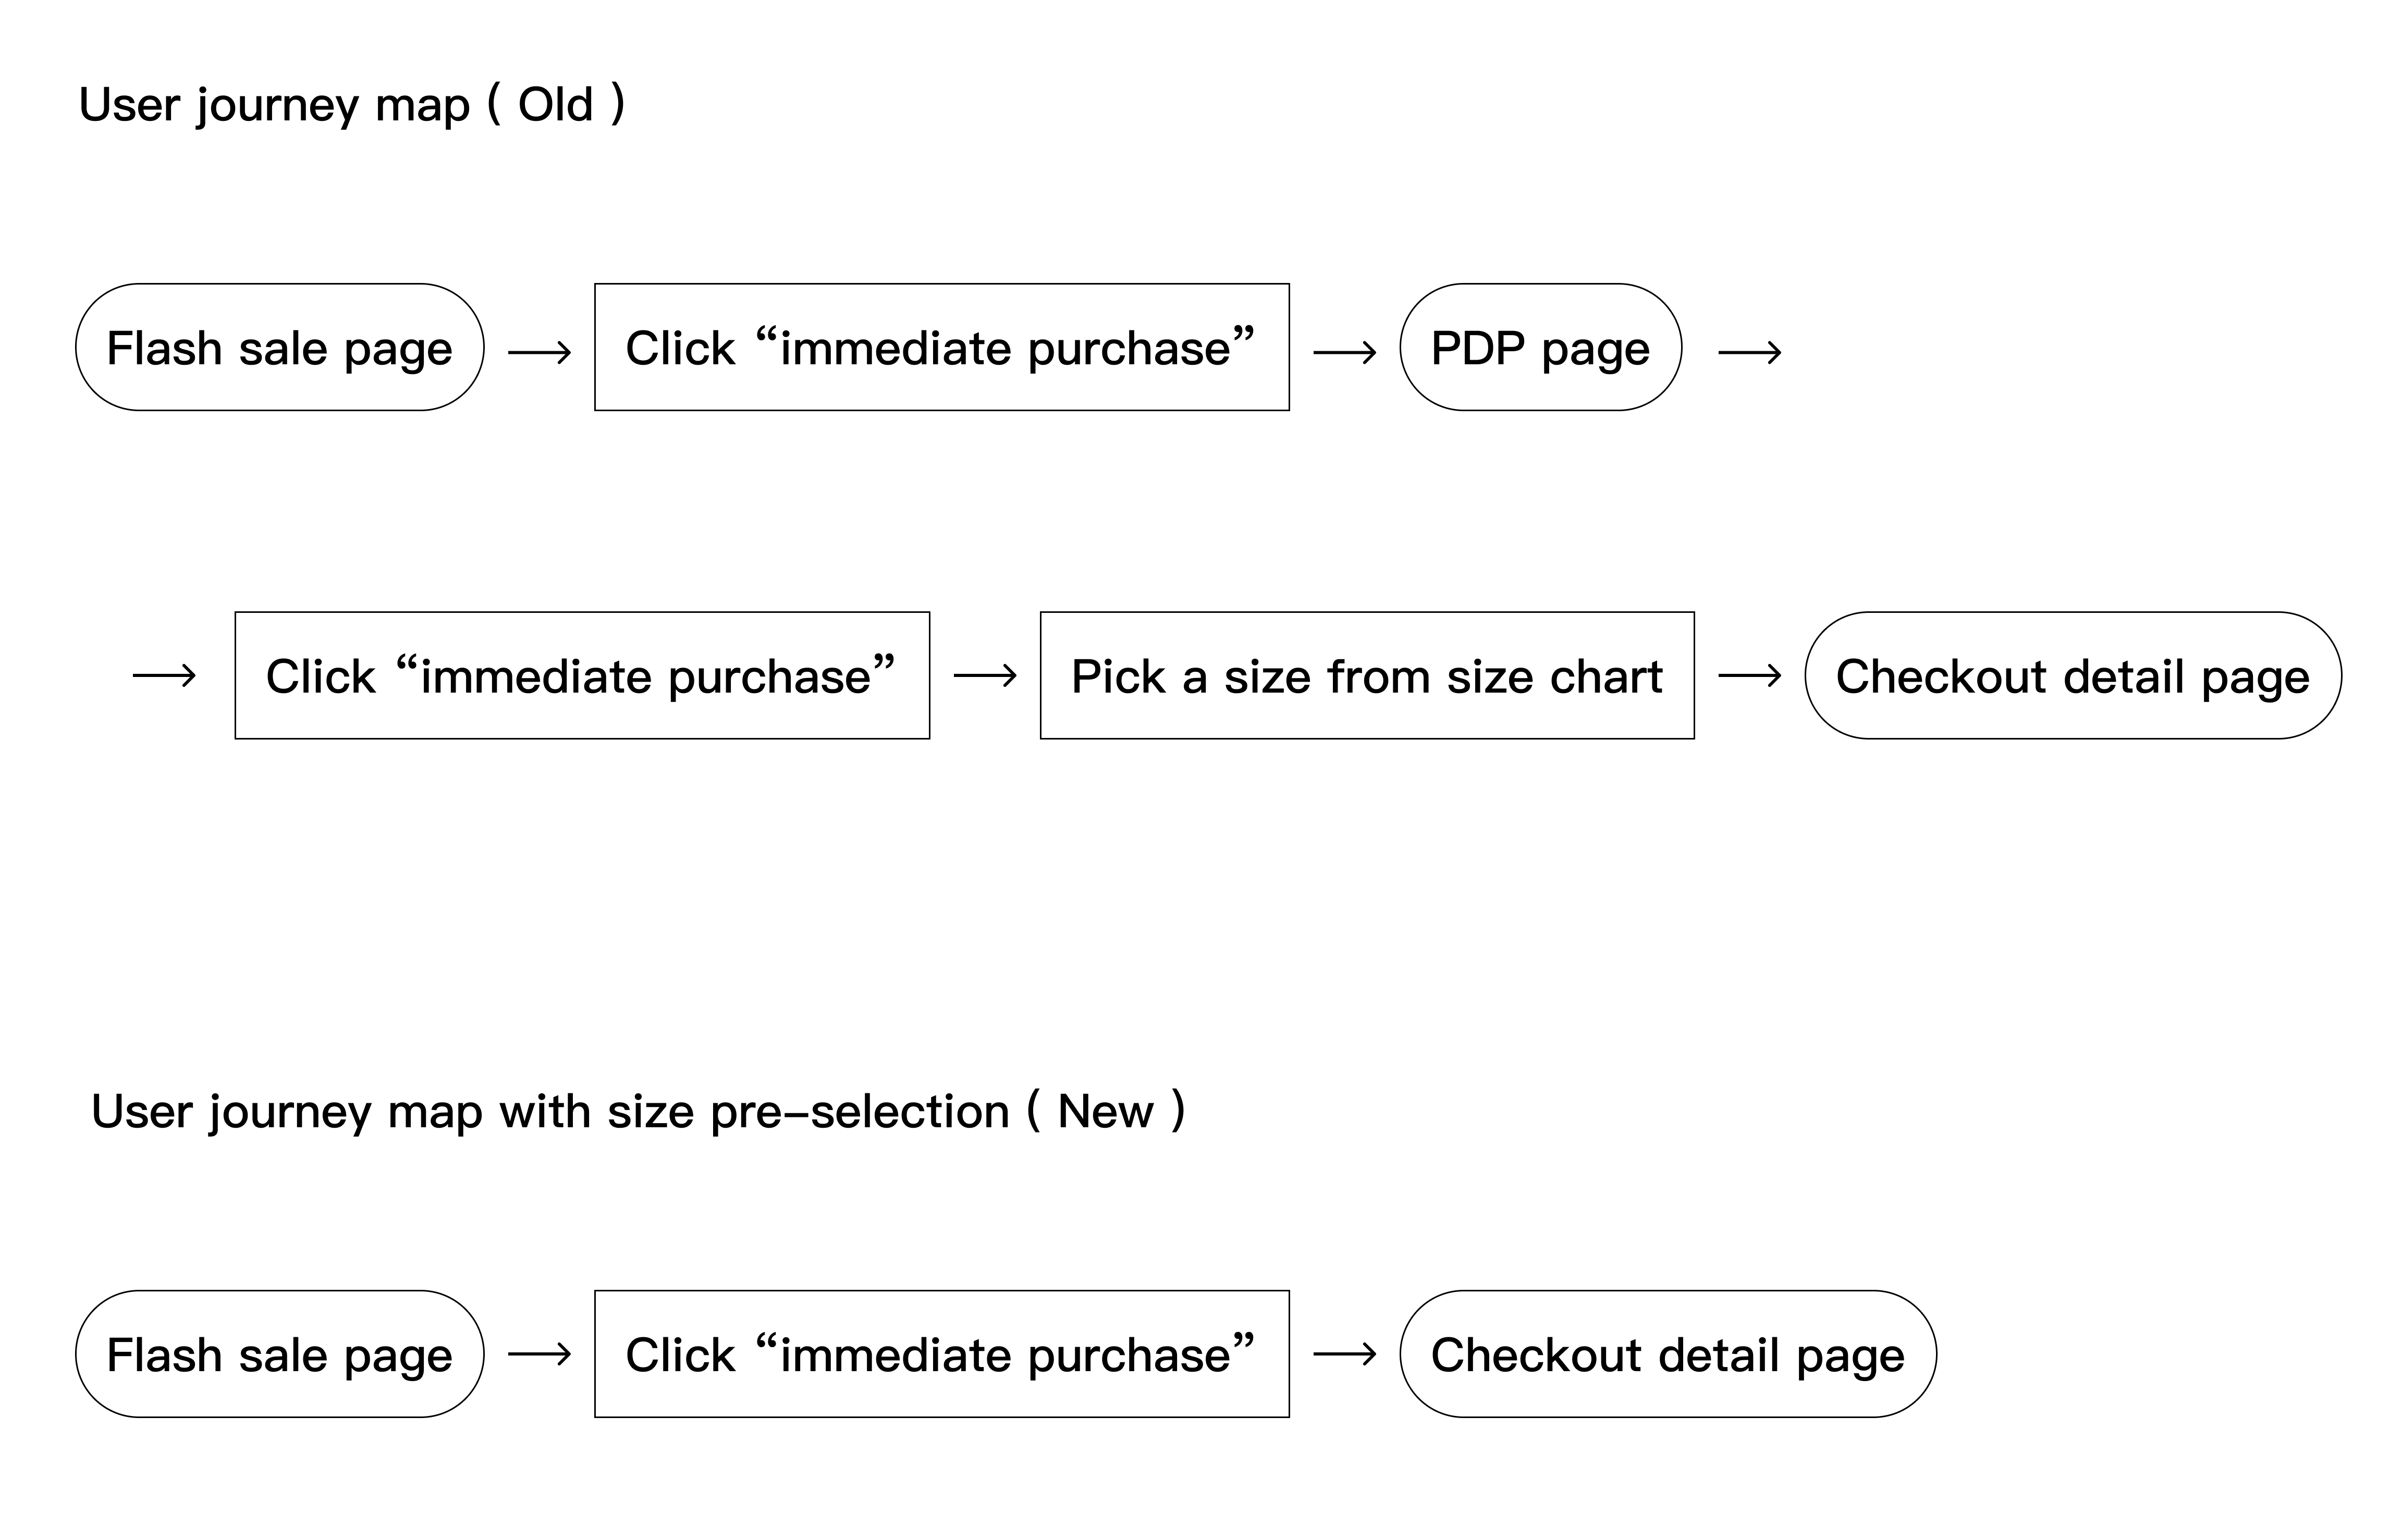This screenshot has width=2402, height=1540.
Task: Click "pre-selection" word in the new journey heading
Action: coord(859,1112)
